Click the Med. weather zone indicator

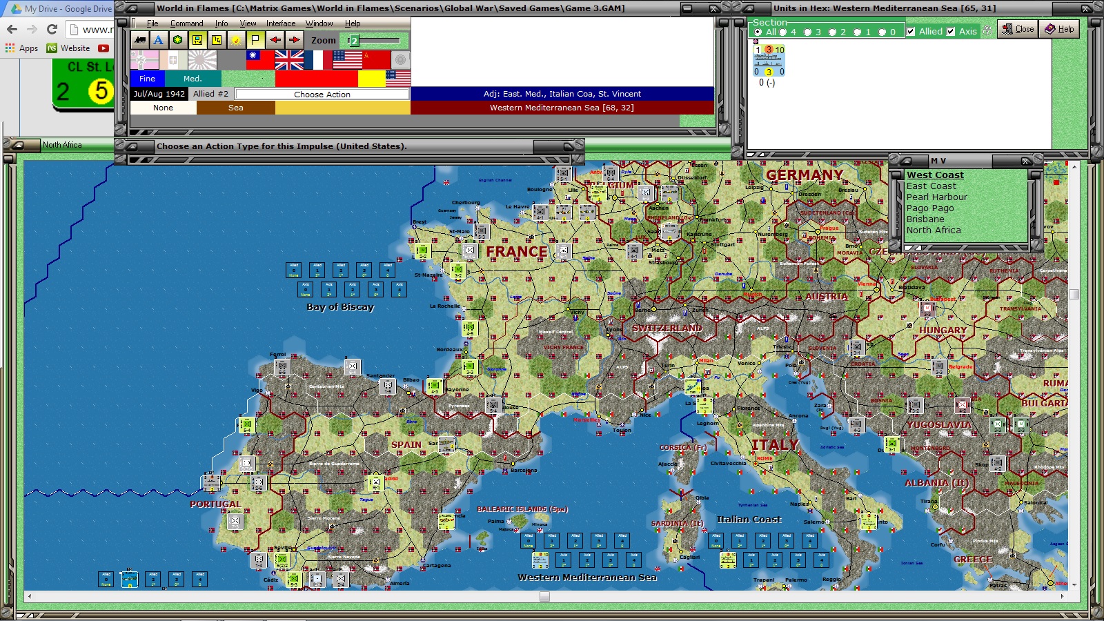(x=193, y=79)
